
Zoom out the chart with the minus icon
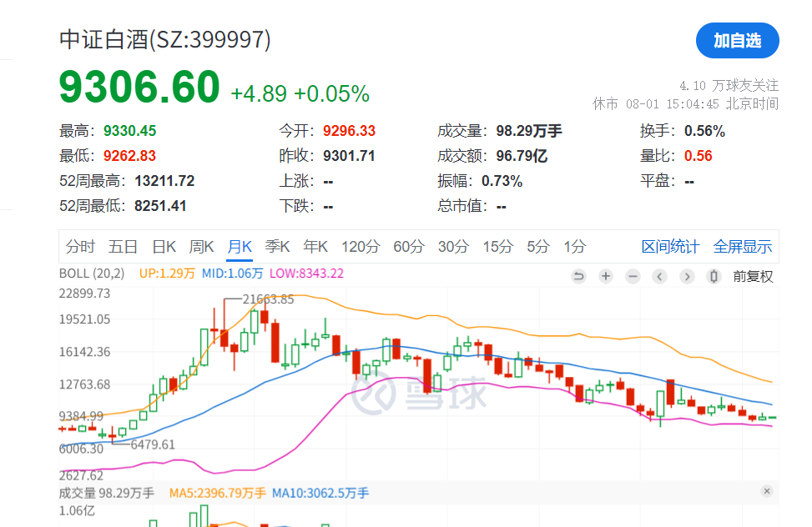tap(633, 277)
